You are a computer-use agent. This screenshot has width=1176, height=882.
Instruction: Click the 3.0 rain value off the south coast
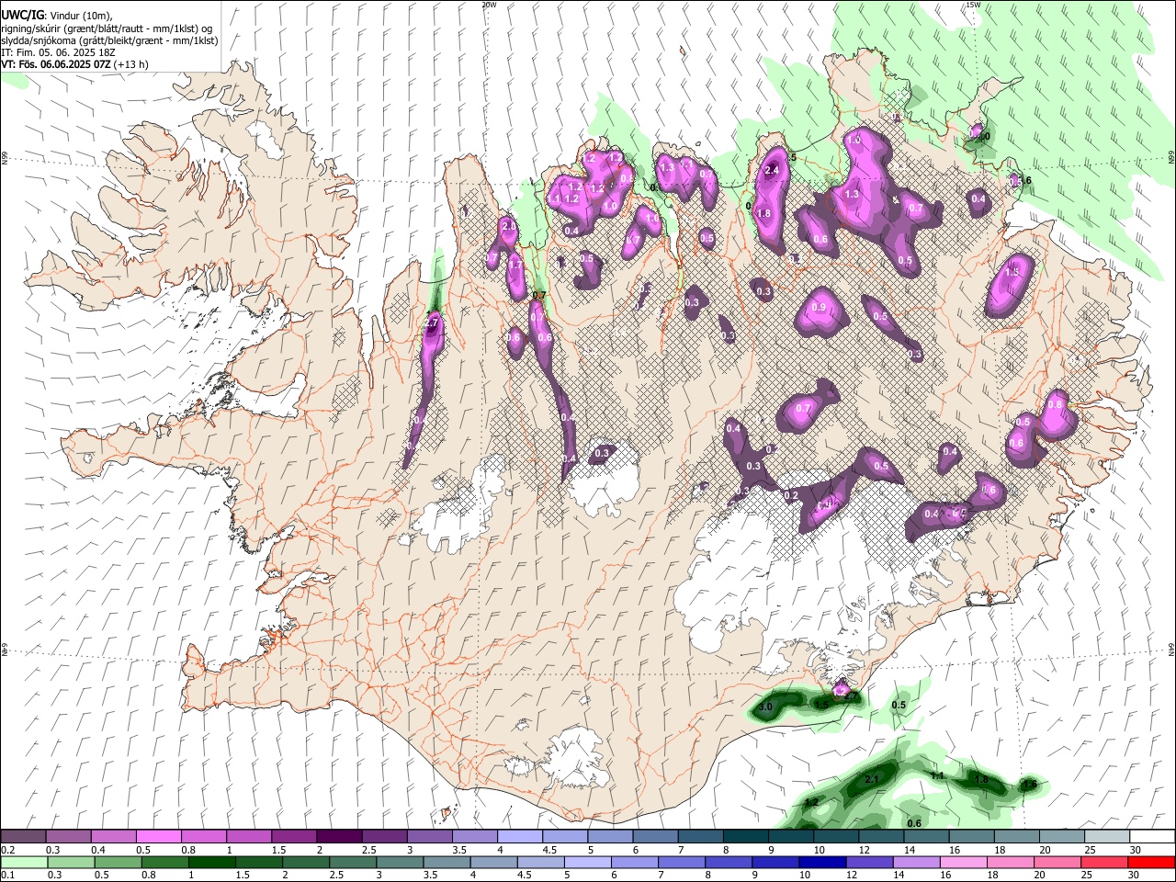coord(764,707)
